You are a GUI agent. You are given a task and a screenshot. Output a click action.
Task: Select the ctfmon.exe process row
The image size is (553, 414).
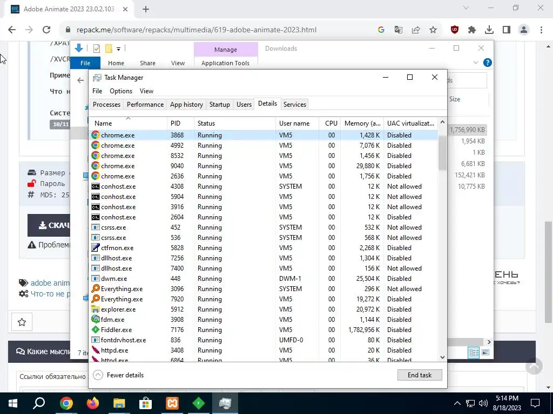264,248
